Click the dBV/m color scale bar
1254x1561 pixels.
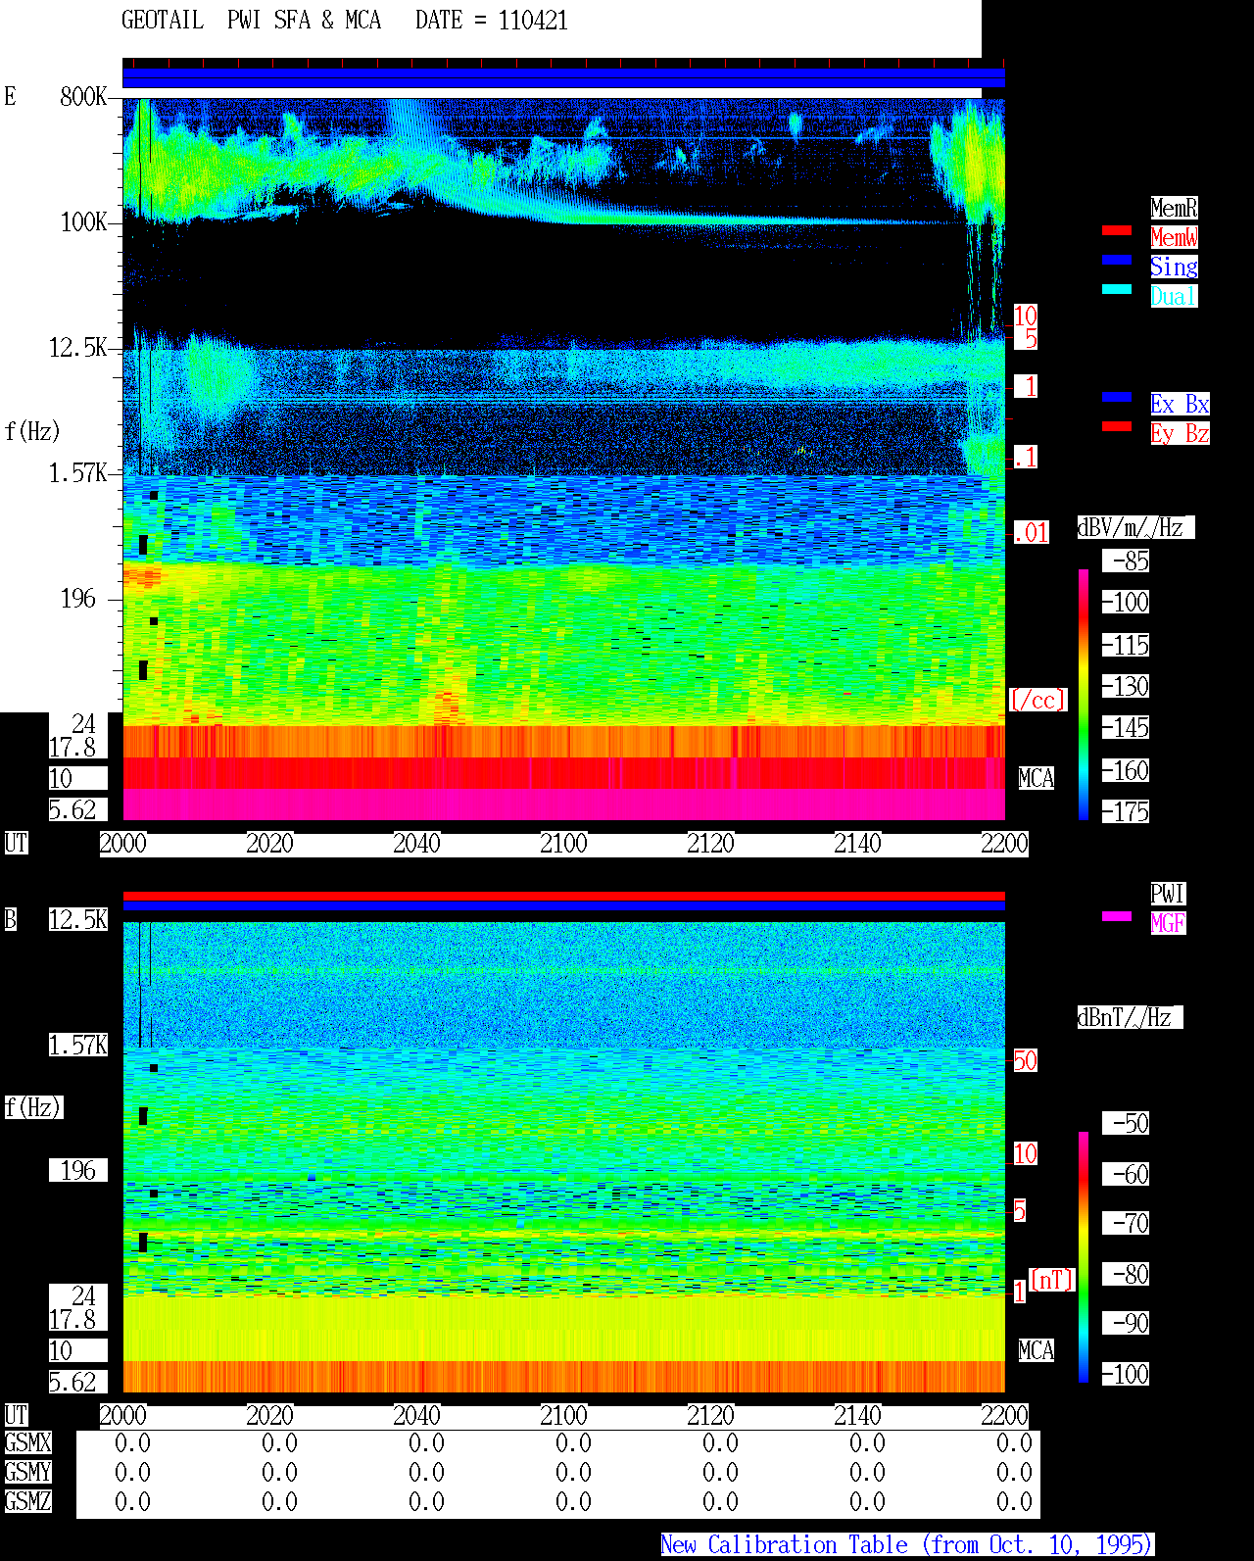[x=1084, y=694]
